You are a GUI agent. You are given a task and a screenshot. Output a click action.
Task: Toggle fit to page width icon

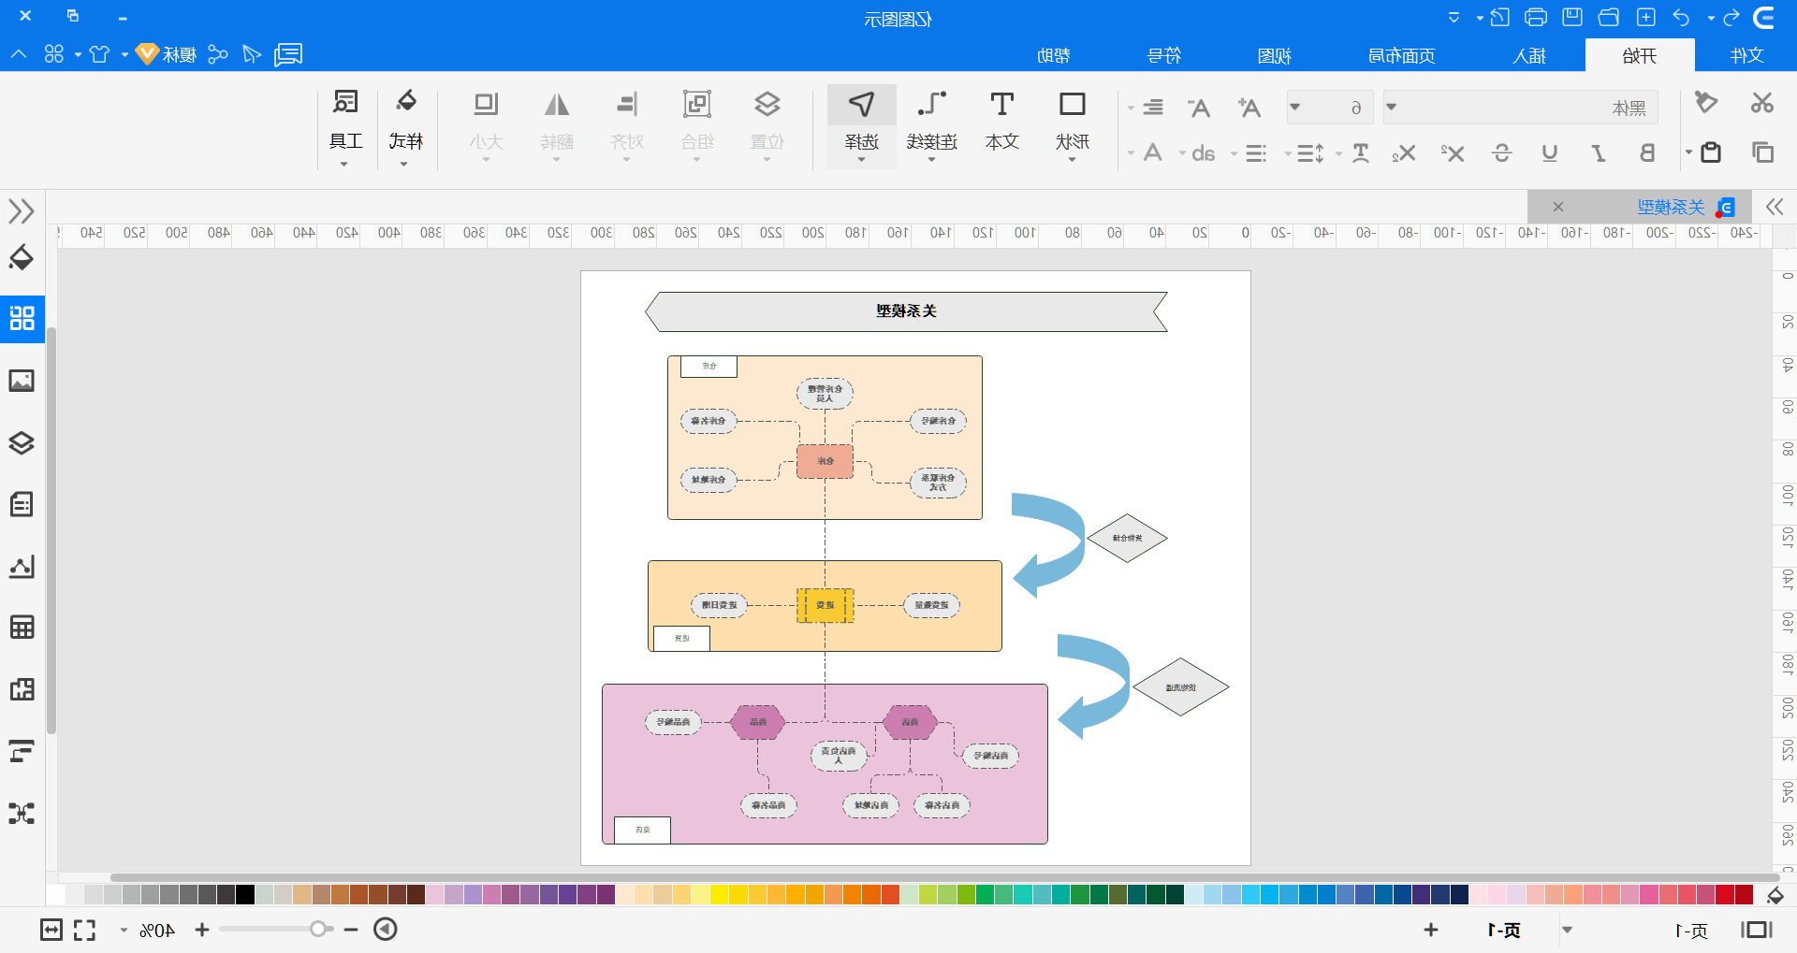[x=51, y=930]
